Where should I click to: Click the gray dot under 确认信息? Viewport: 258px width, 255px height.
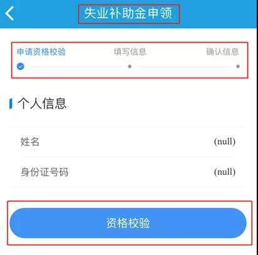[238, 66]
